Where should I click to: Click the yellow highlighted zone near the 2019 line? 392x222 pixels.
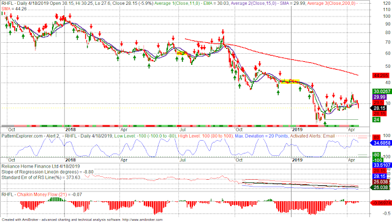290,81
